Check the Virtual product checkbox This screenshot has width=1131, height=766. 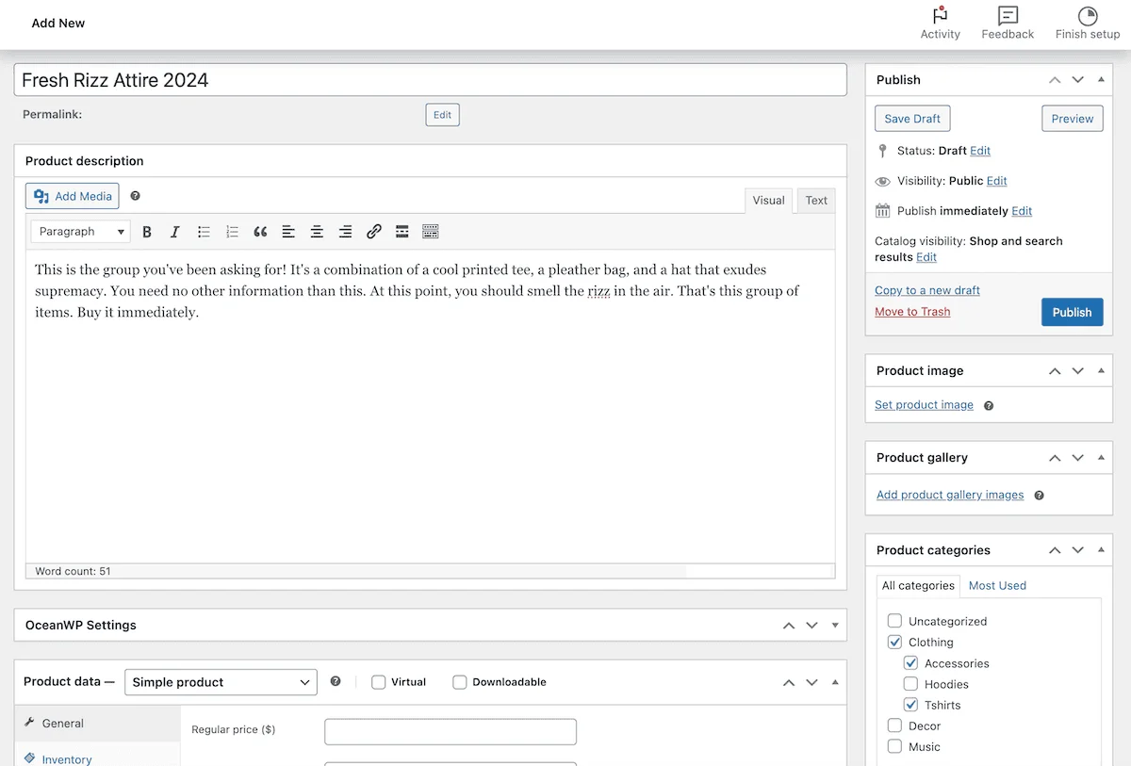379,682
